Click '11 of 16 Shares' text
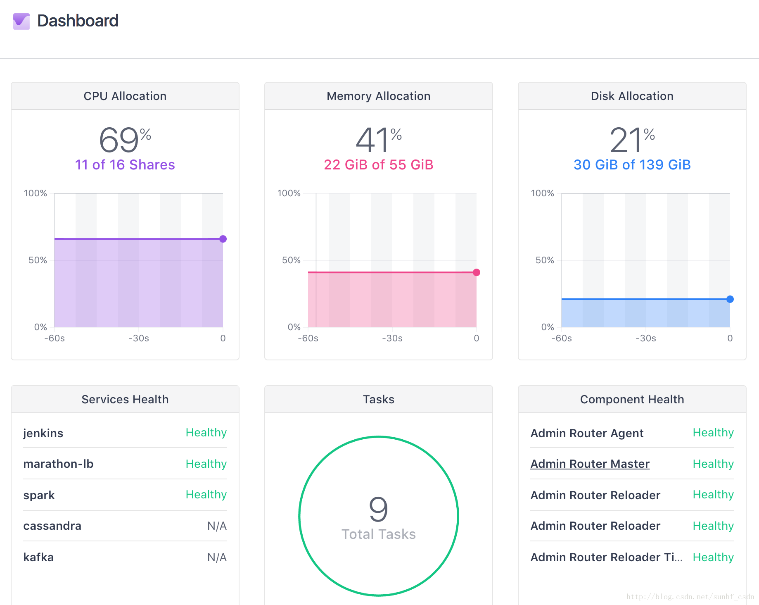 pos(125,164)
